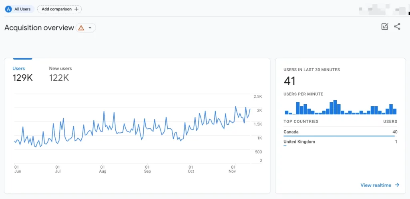This screenshot has width=410, height=199.
Task: Click the share report icon
Action: [x=397, y=26]
